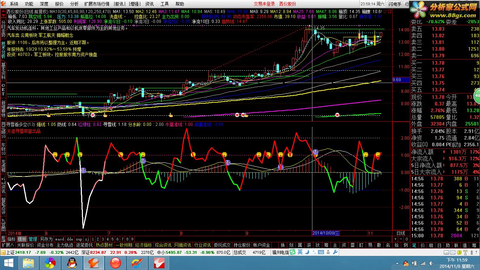Screen dimensions: 480x270
Task: Select the dde indicator shortcut
Action: tap(70, 239)
